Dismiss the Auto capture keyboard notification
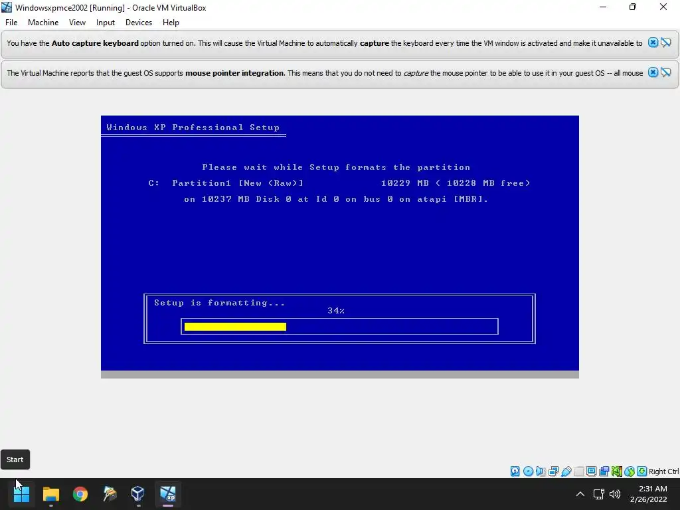Image resolution: width=680 pixels, height=510 pixels. click(x=653, y=42)
